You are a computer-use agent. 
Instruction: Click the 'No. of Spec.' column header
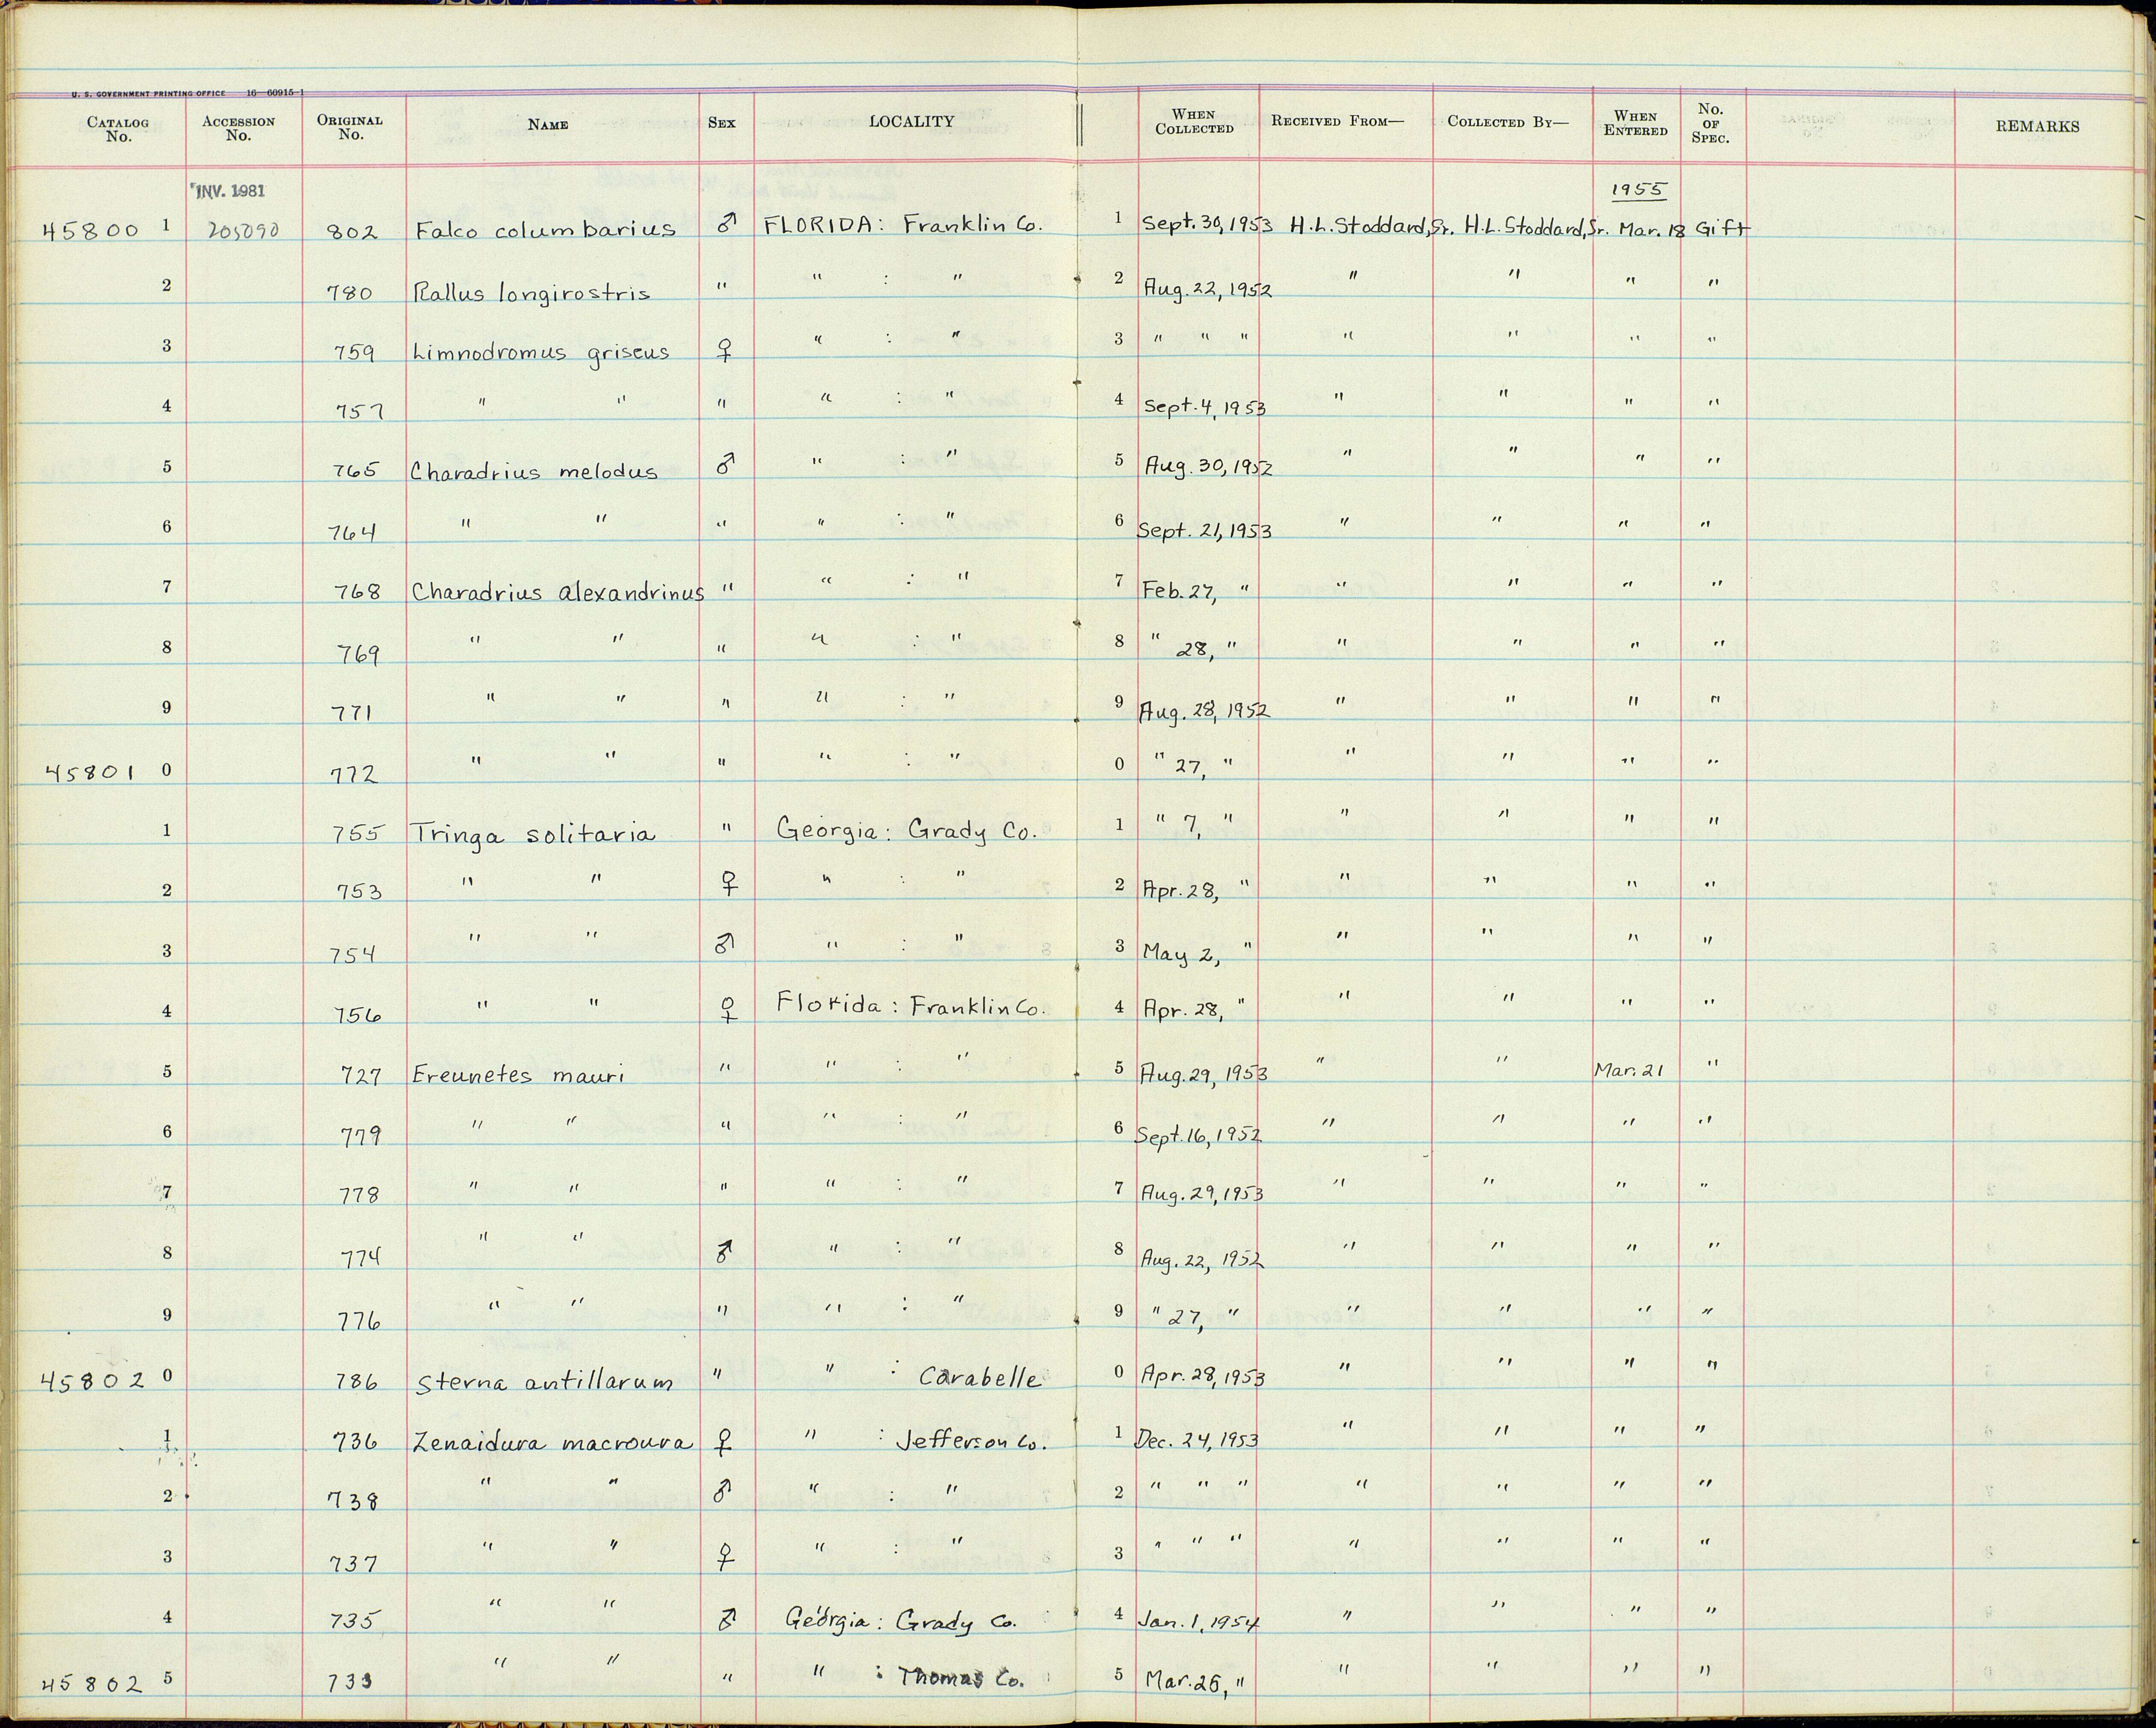coord(1710,123)
